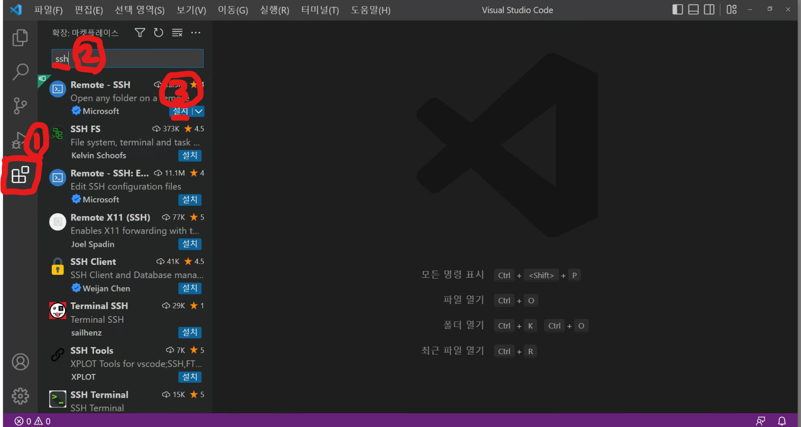Click the '최근 파일 열기' shortcut hint
801x427 pixels.
pyautogui.click(x=452, y=351)
